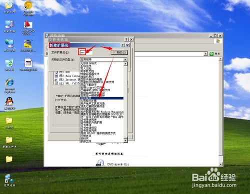250x194 pixels.
Task: Click the DVD drive (G:) icon
Action: [x=100, y=163]
